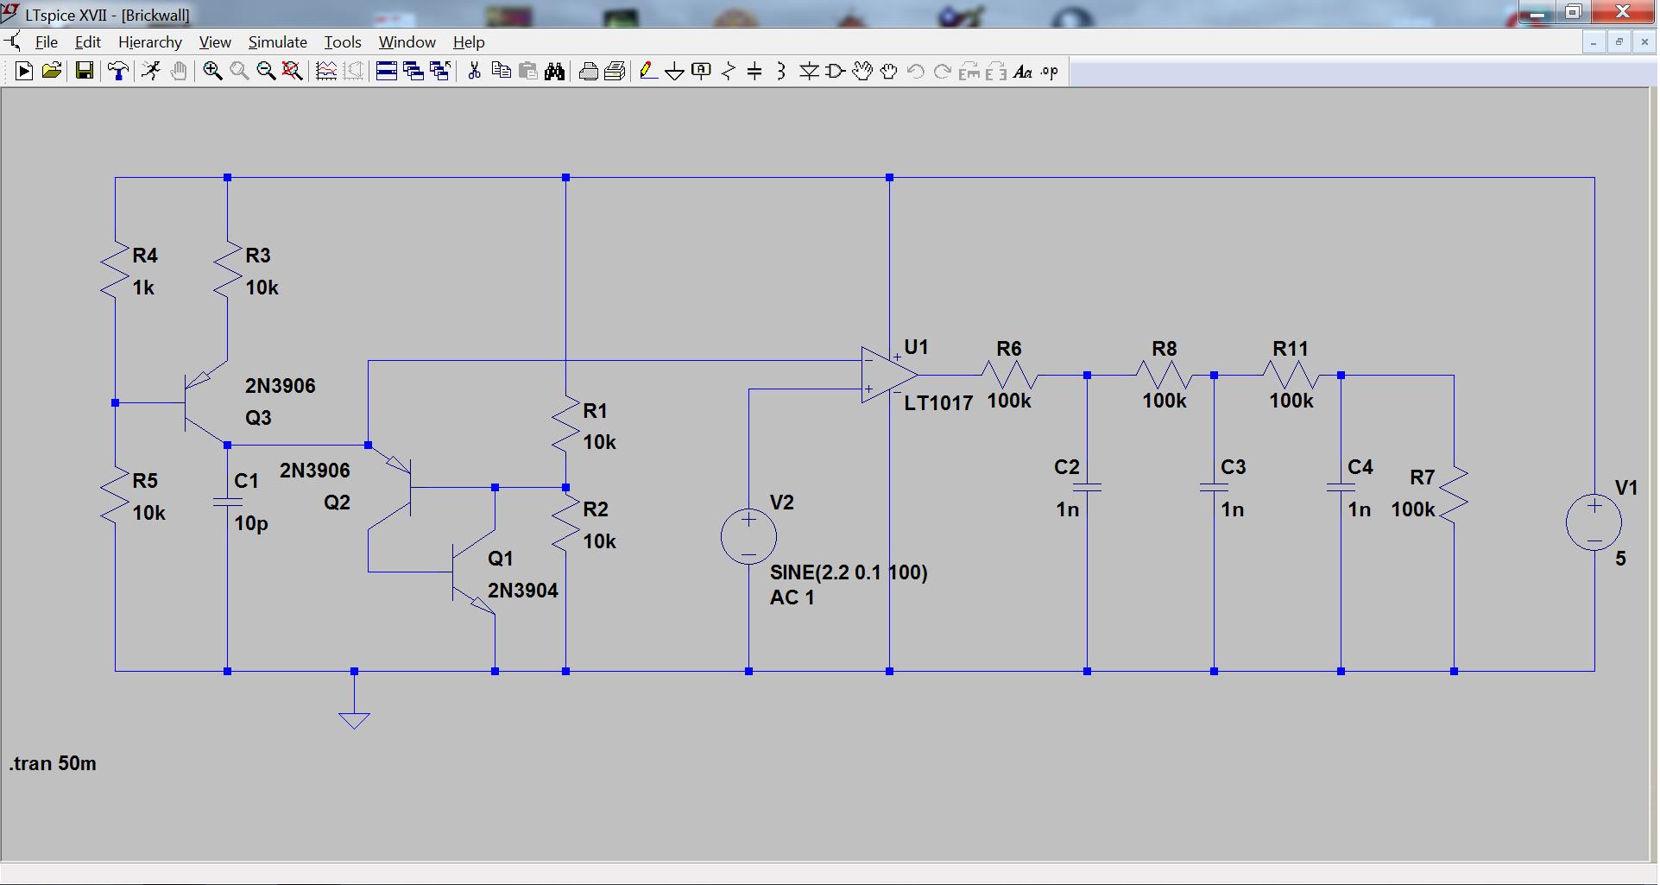Open the Hierarchy menu
The height and width of the screenshot is (885, 1660).
tap(150, 41)
